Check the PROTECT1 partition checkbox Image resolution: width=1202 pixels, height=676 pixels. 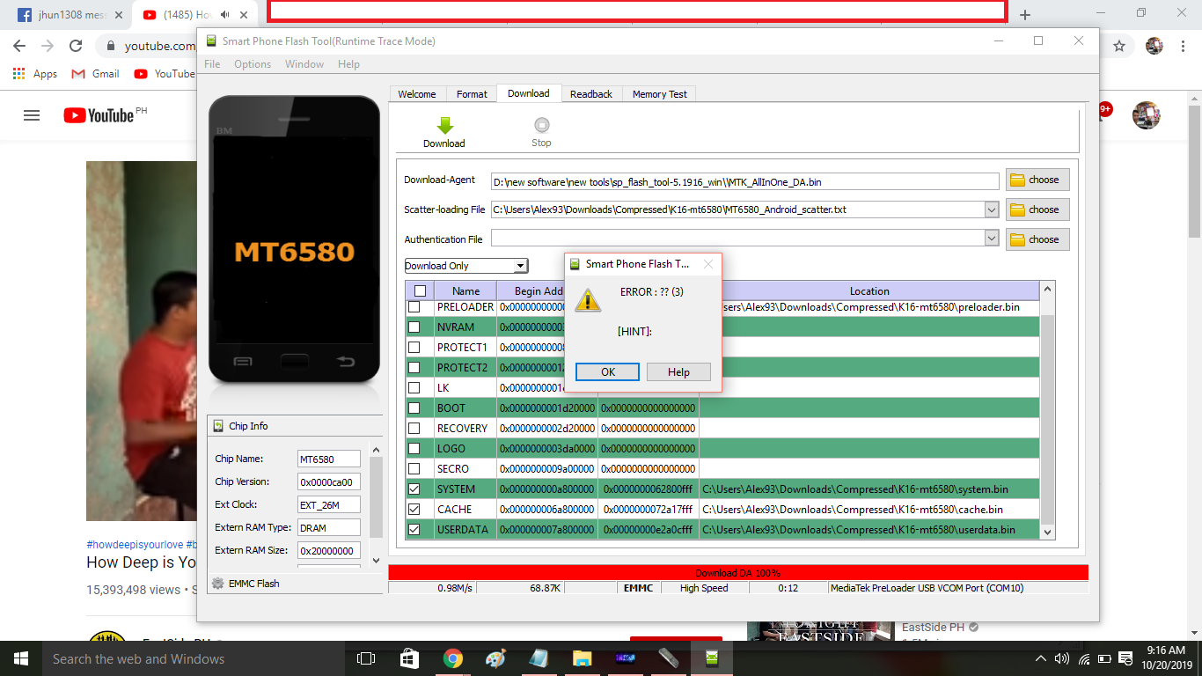pyautogui.click(x=414, y=347)
